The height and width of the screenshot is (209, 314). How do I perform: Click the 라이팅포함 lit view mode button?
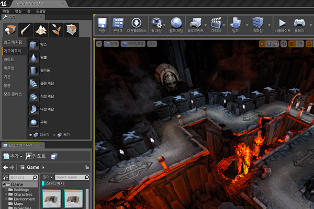tap(133, 44)
